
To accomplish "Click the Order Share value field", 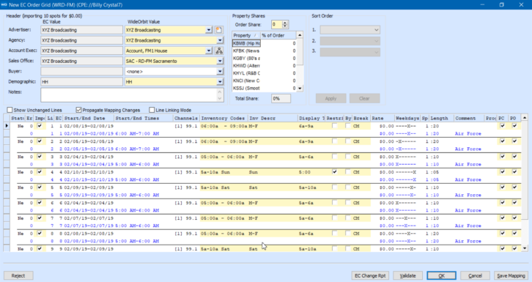I will coord(277,24).
